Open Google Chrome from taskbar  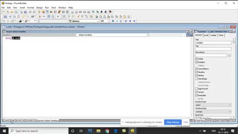coord(107,131)
